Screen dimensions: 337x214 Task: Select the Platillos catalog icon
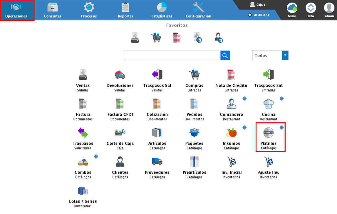268,133
